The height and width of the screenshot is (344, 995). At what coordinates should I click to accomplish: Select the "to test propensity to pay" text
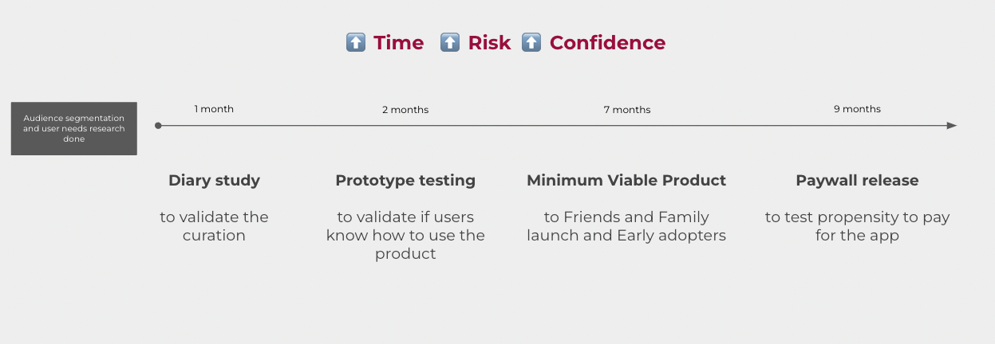857,226
